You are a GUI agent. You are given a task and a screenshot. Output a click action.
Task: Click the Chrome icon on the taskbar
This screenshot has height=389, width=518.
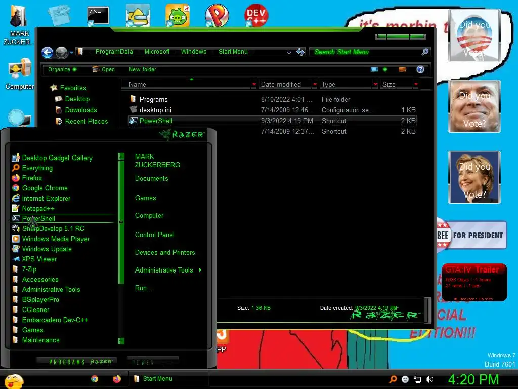[x=95, y=379]
